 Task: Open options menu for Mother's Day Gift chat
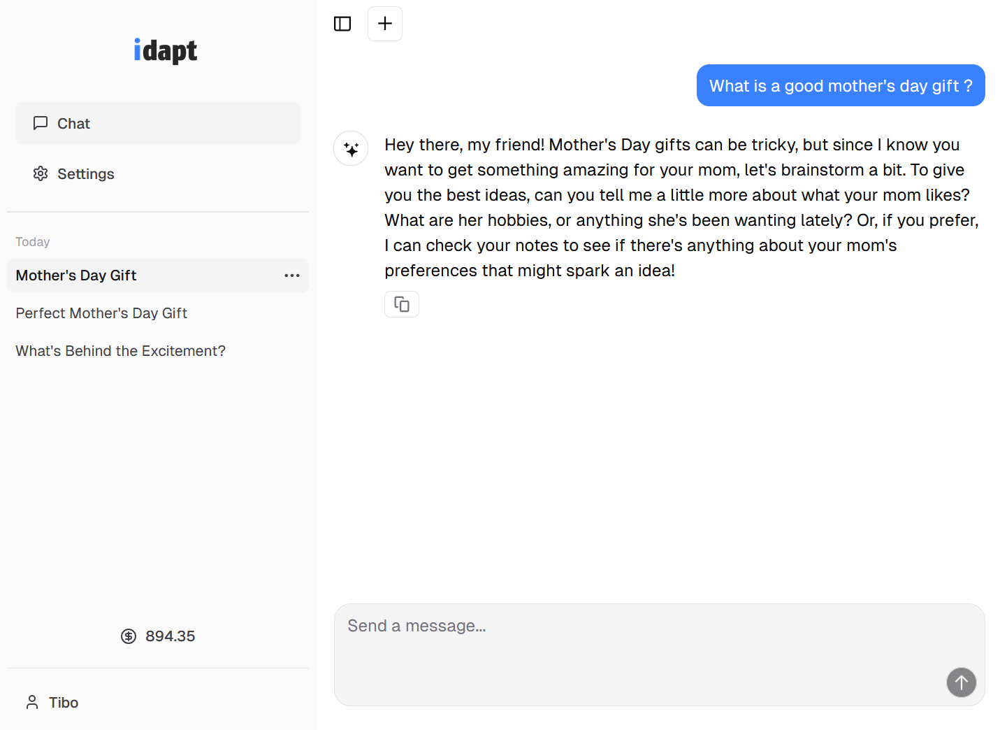click(x=292, y=275)
